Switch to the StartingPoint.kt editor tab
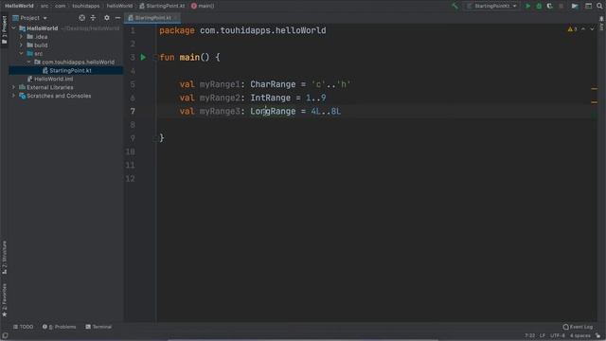 [152, 18]
